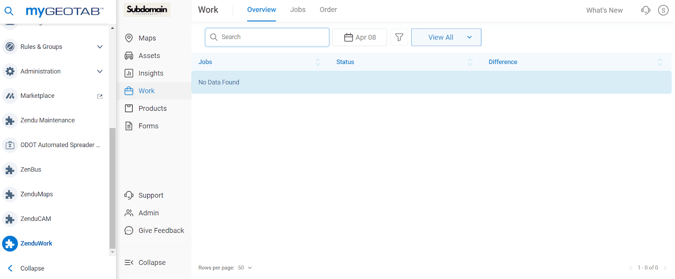675x279 pixels.
Task: Click the Admin people icon
Action: coord(129,213)
